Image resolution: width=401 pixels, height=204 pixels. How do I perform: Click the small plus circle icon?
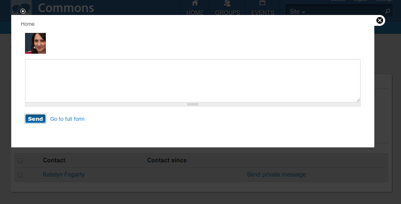coord(23,11)
